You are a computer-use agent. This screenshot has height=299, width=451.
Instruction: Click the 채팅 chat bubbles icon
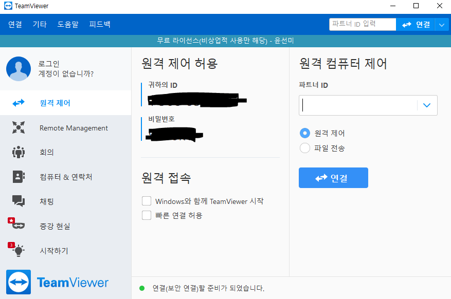coord(19,201)
